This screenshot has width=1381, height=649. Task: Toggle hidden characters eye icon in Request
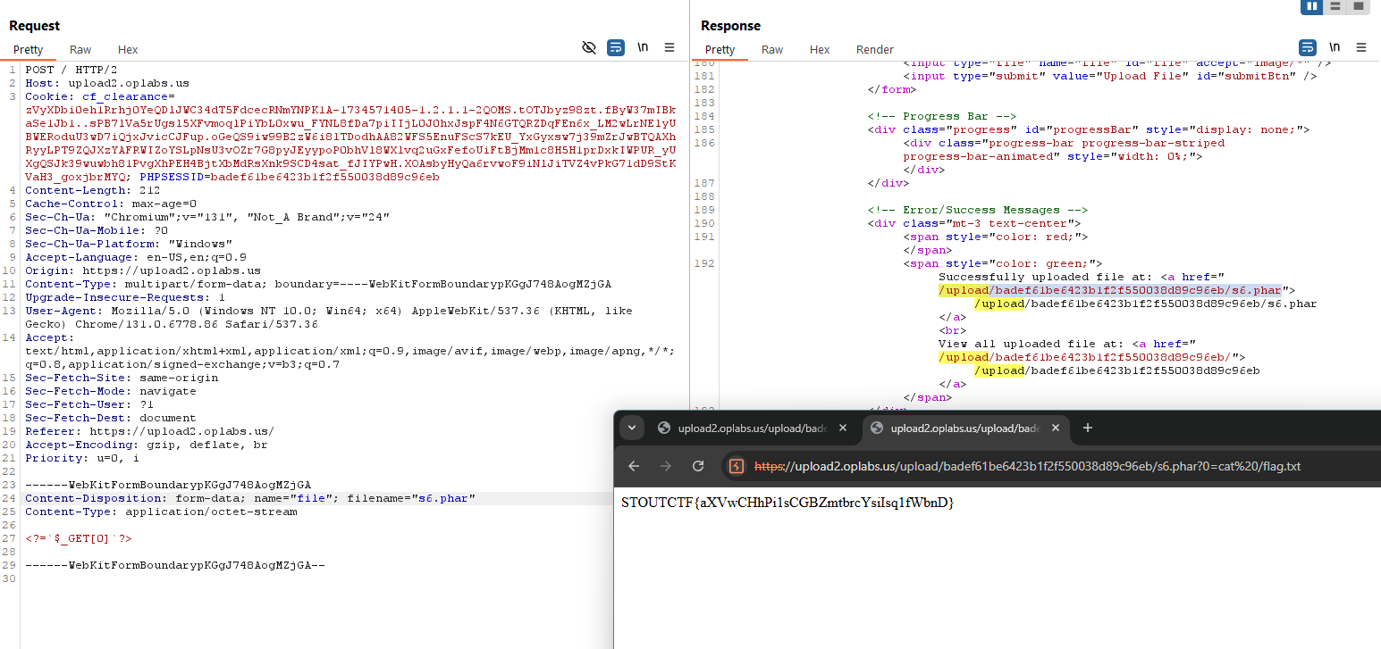[x=589, y=48]
